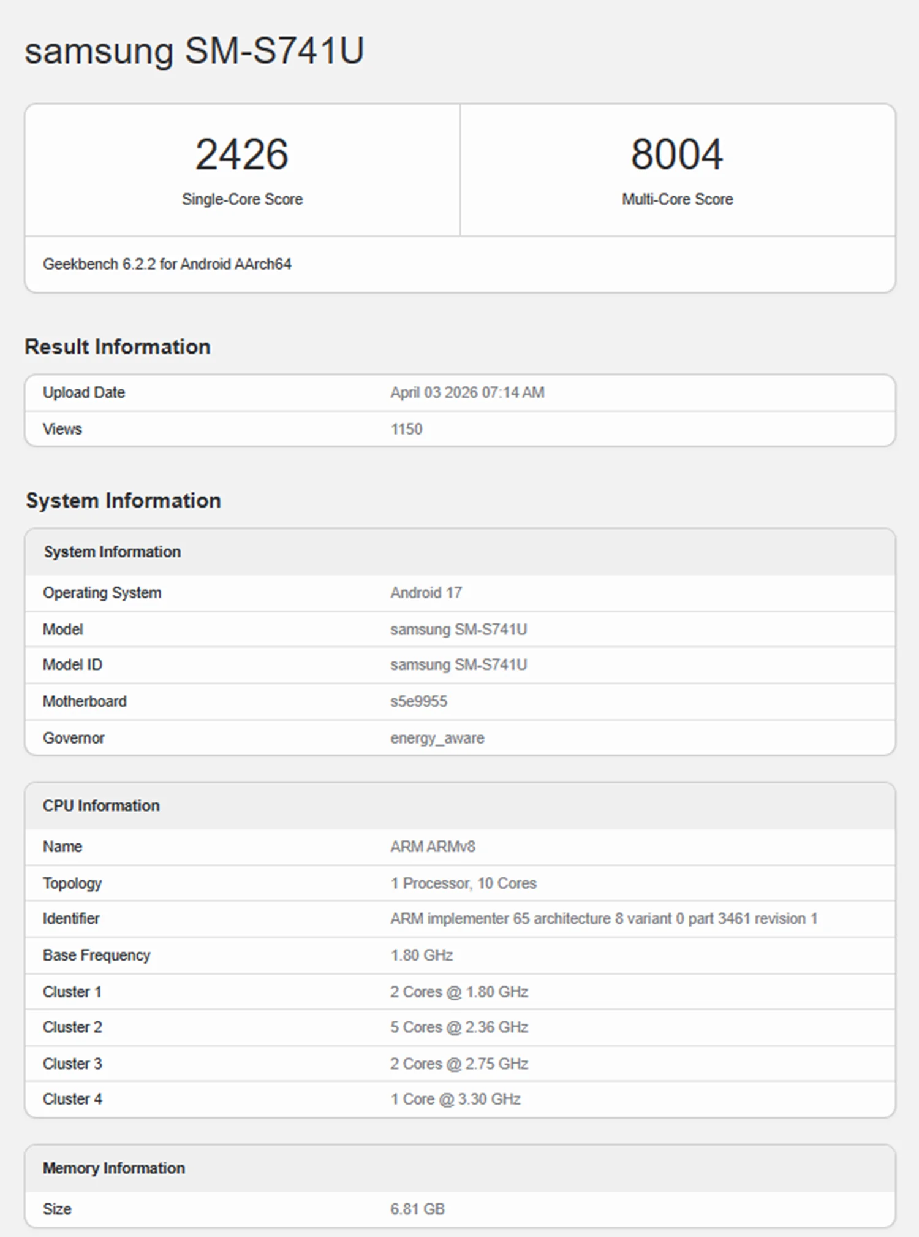Click the 'Identifier' row label

pyautogui.click(x=71, y=918)
